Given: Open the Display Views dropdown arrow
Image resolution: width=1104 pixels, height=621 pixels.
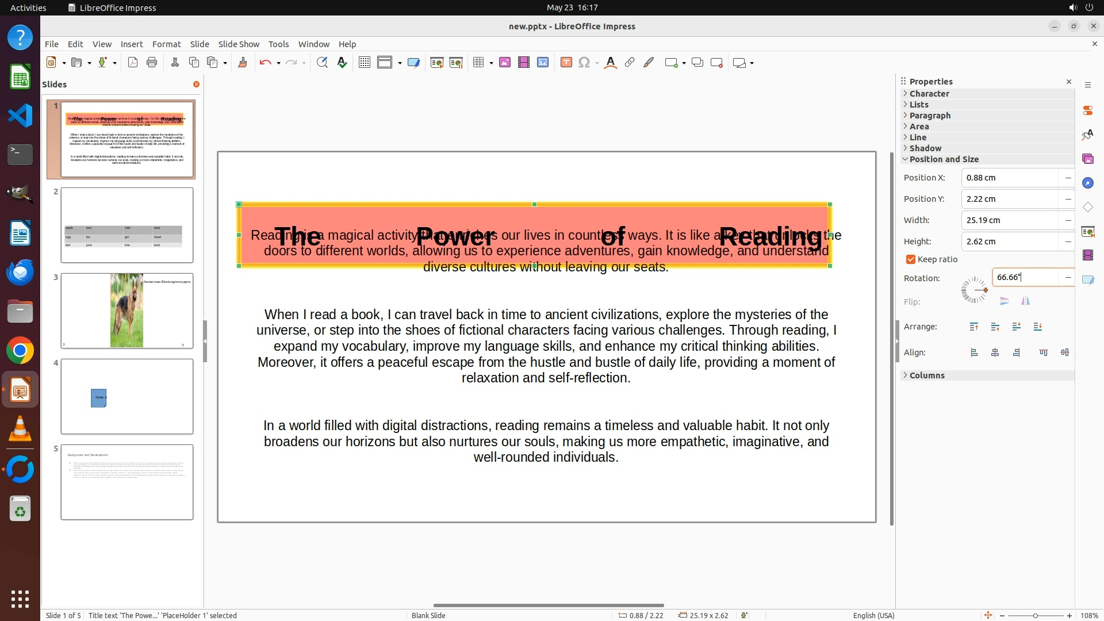Looking at the screenshot, I should [x=400, y=63].
